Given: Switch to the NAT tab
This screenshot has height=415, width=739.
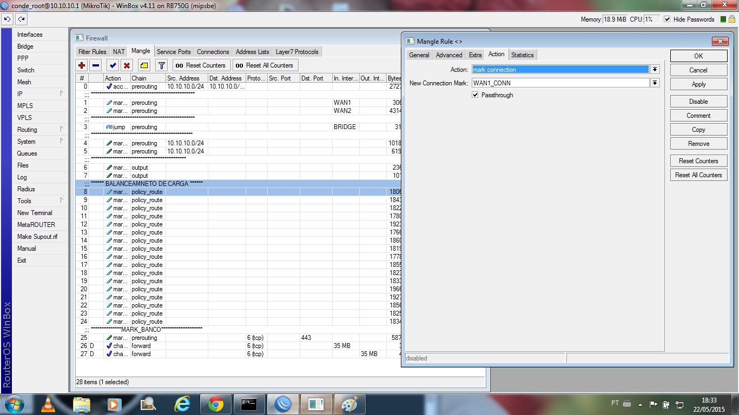Looking at the screenshot, I should [119, 52].
